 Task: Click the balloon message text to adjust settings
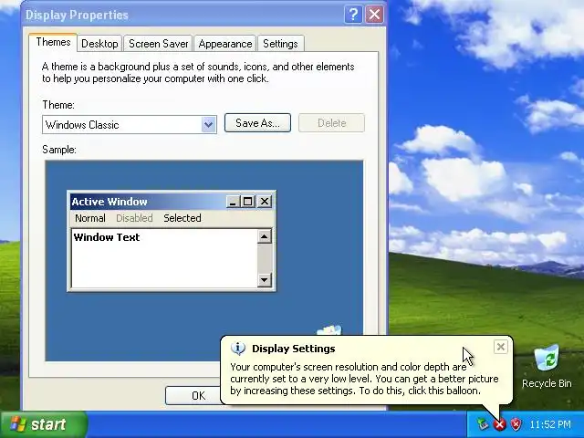point(364,379)
